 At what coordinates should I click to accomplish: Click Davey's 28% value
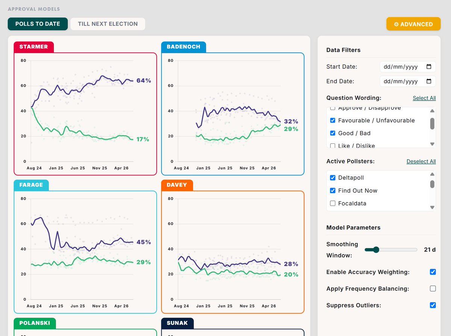tap(291, 264)
